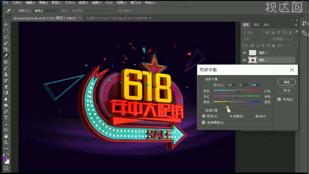
Task: Select the Hand tool
Action: coord(6,136)
